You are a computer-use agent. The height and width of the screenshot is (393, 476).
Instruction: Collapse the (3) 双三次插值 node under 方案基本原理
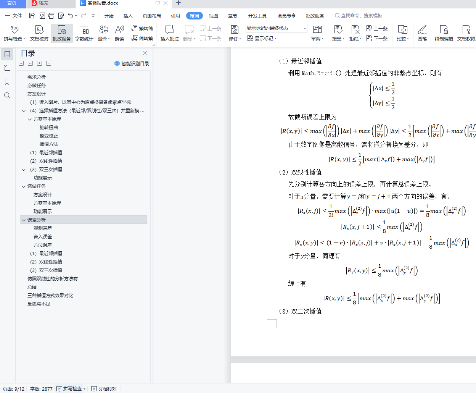pyautogui.click(x=24, y=170)
